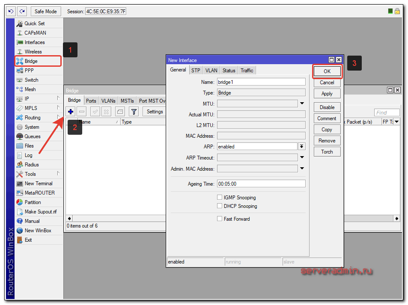408x305 pixels.
Task: Enable the DHCP Snooping checkbox
Action: pos(220,206)
